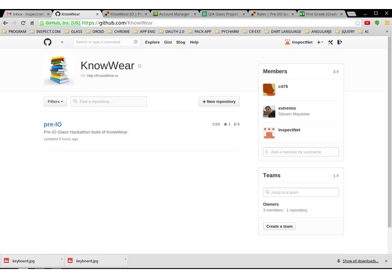Open the GLASS bookmarks folder
Screen dimensions: 392x278
point(73,32)
